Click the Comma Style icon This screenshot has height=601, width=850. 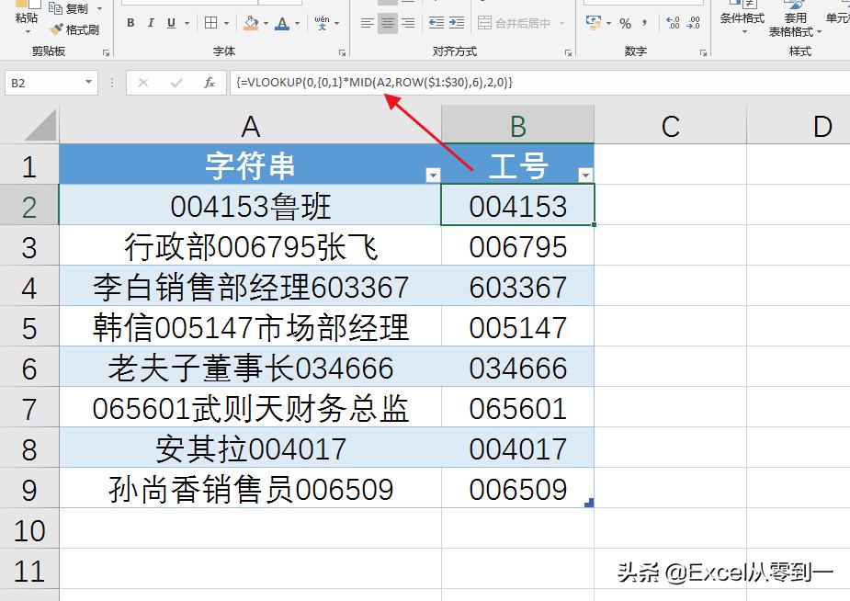(645, 22)
